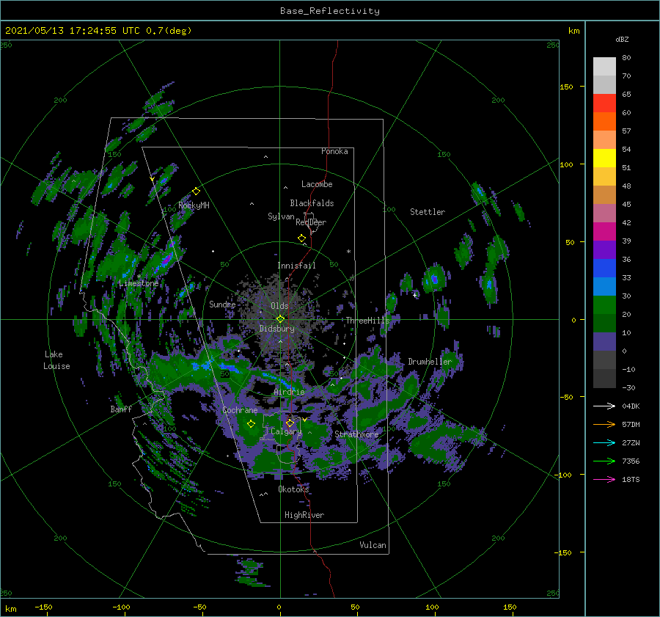The width and height of the screenshot is (660, 617).
Task: Click the Drumheller label
Action: point(430,362)
